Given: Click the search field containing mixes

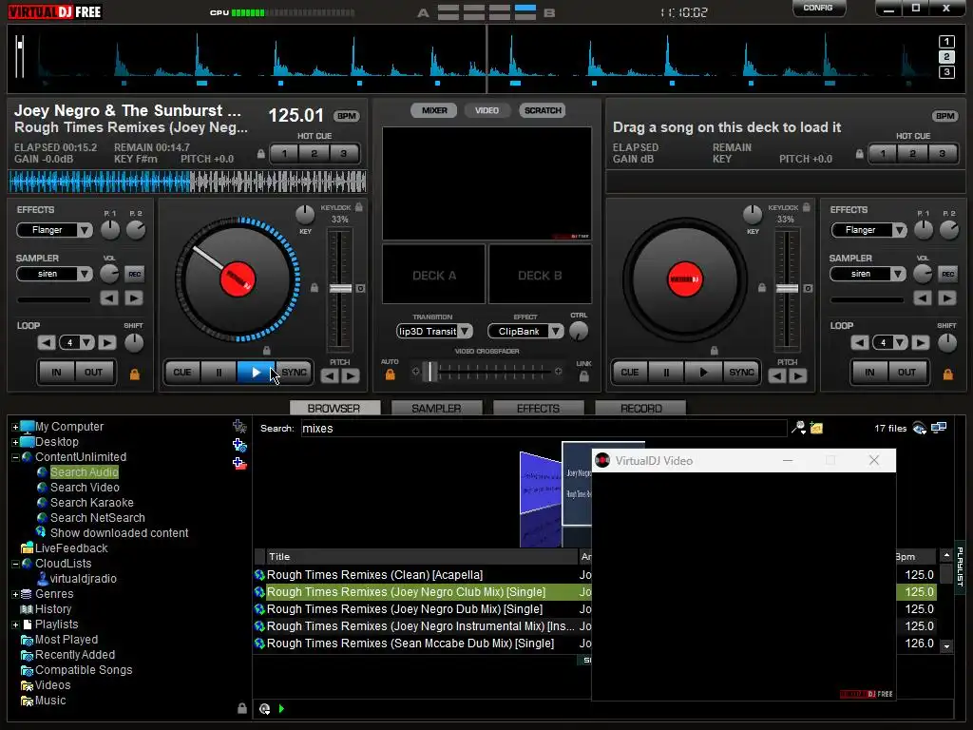Looking at the screenshot, I should click(544, 429).
